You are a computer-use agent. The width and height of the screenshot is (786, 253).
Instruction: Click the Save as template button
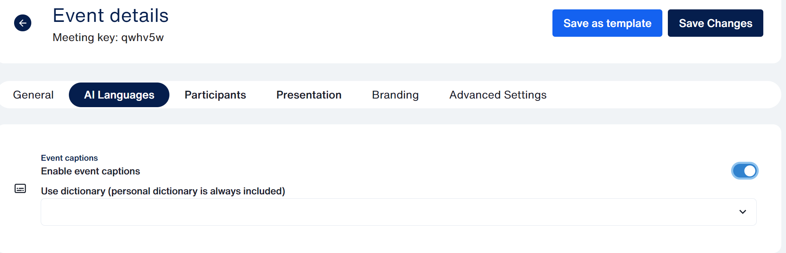click(x=607, y=23)
